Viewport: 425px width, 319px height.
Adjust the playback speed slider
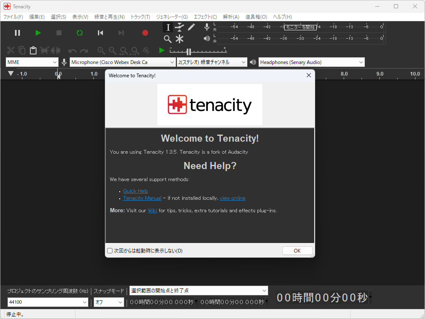(189, 52)
